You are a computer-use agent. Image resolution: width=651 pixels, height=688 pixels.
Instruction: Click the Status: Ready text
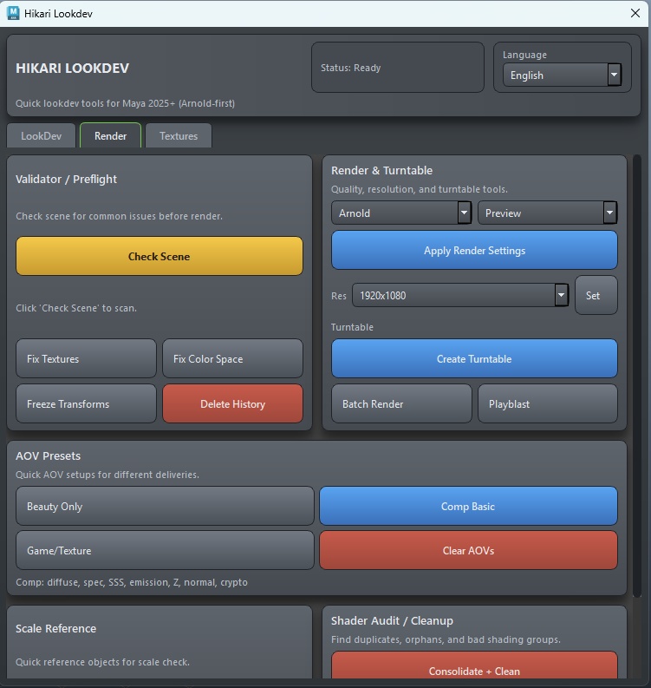[351, 68]
